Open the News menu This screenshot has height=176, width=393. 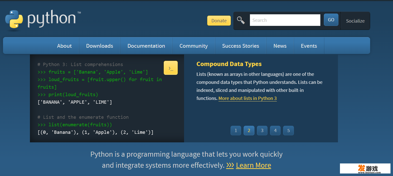(280, 46)
